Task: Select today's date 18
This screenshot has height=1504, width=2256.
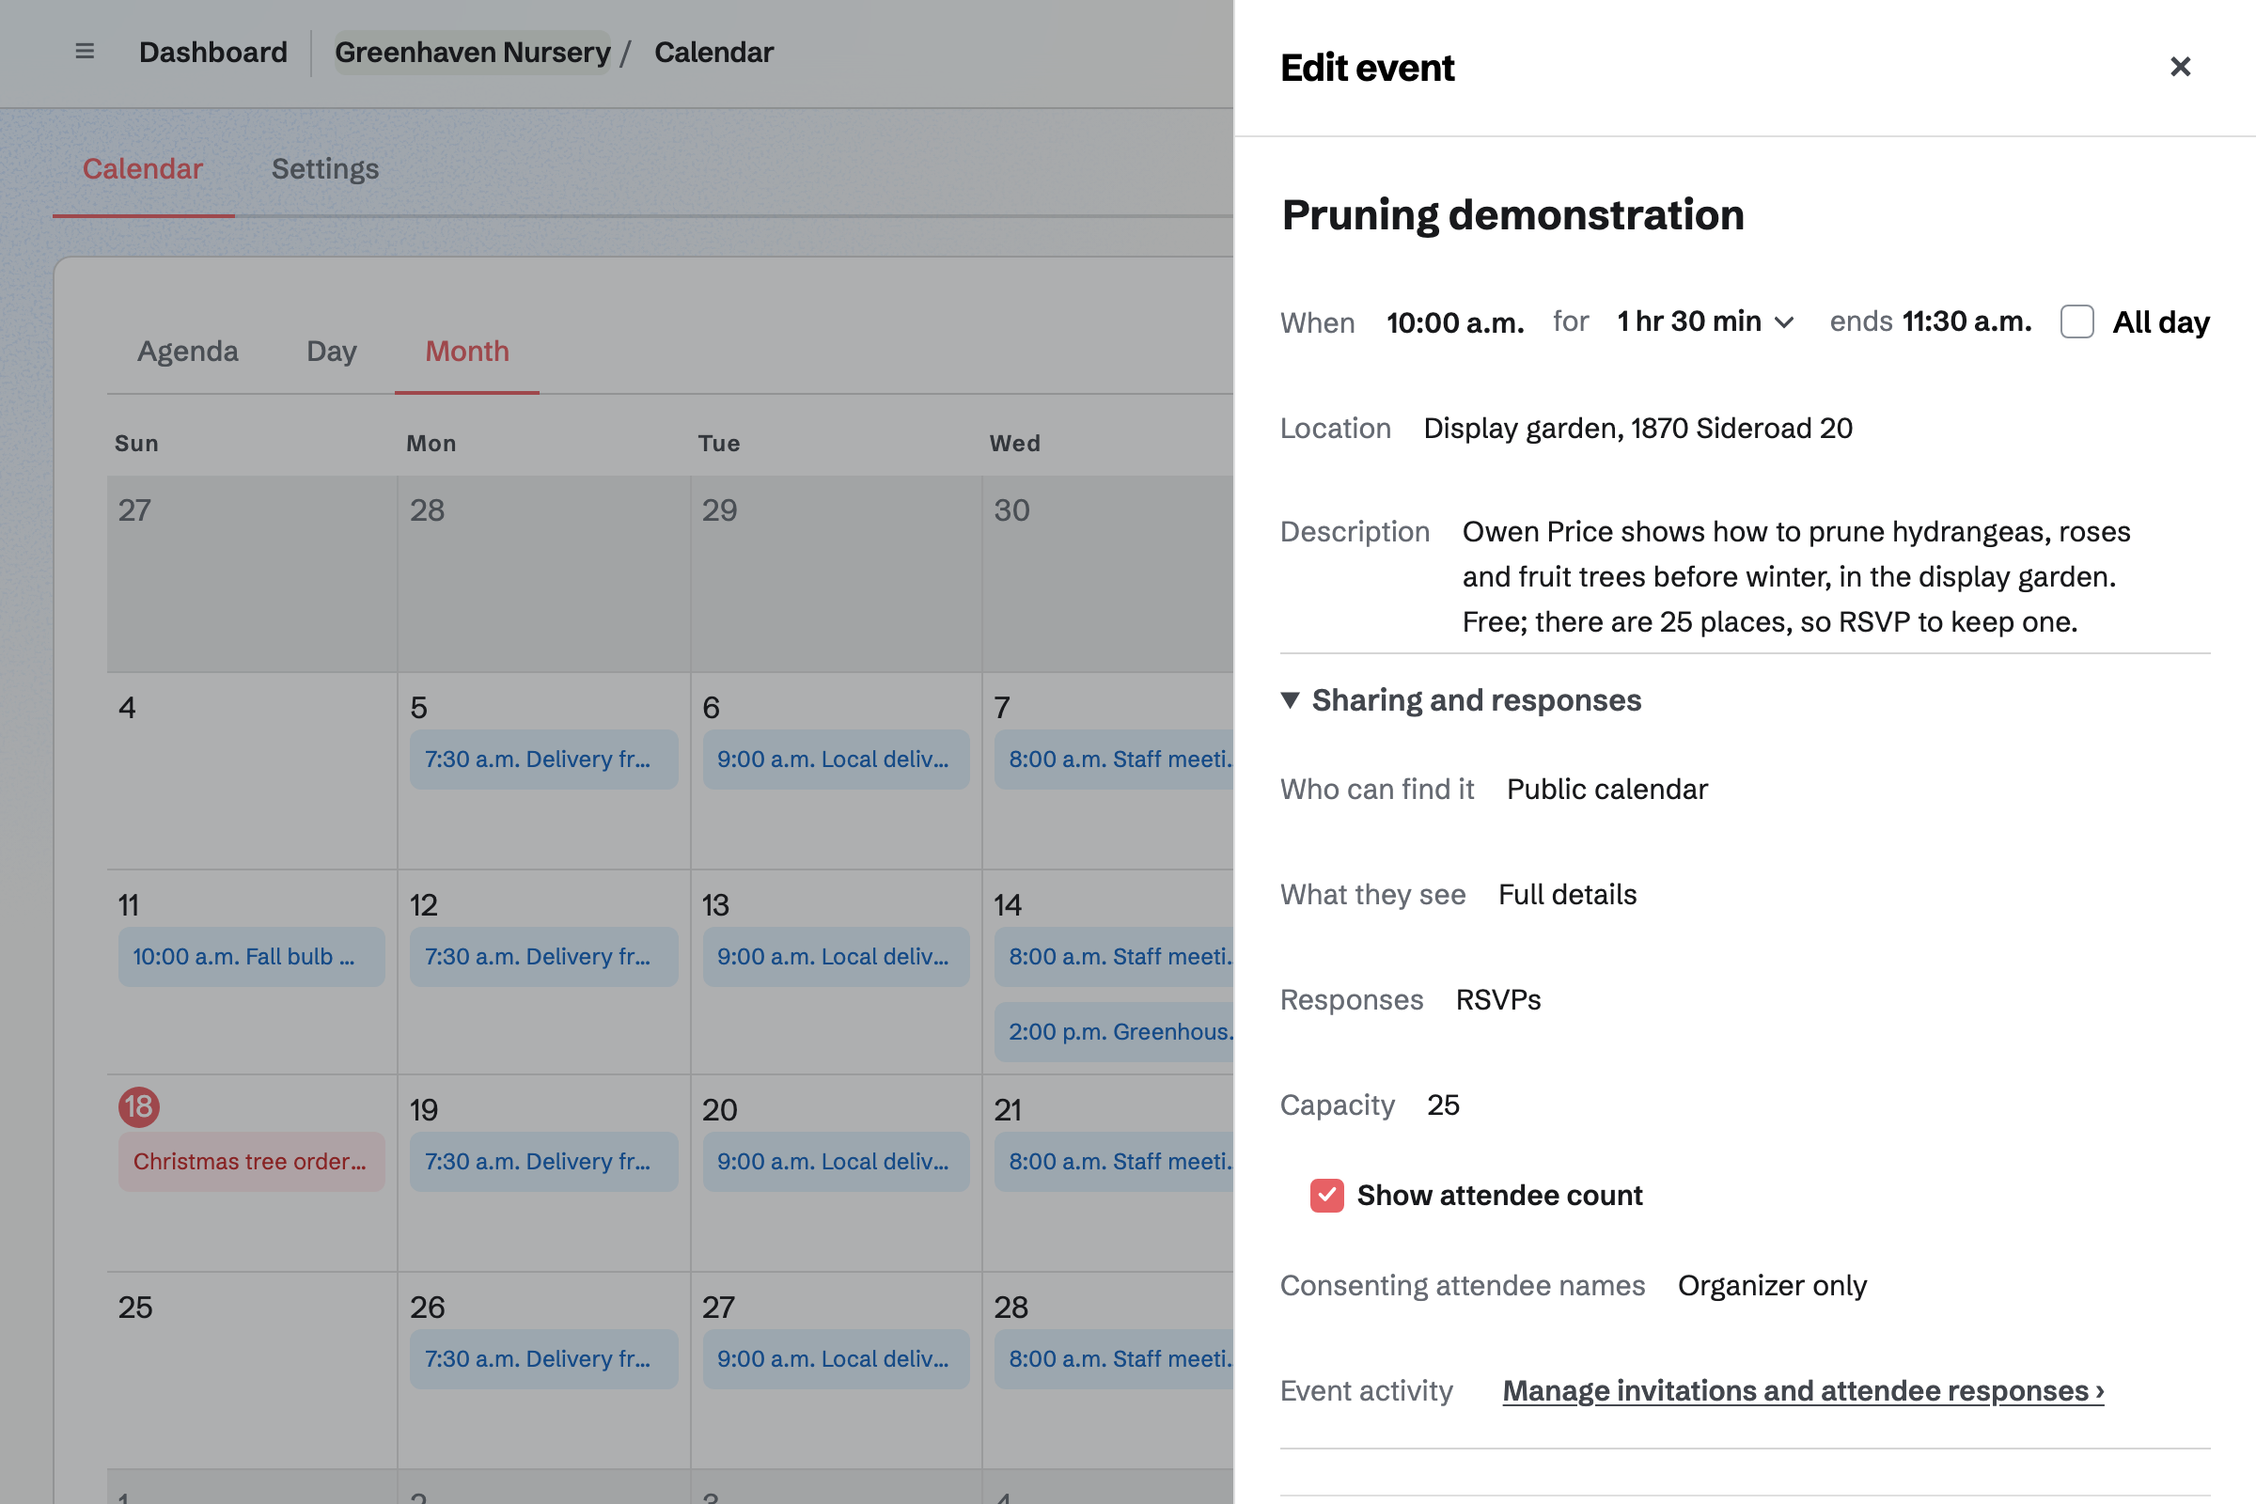Action: click(x=139, y=1107)
